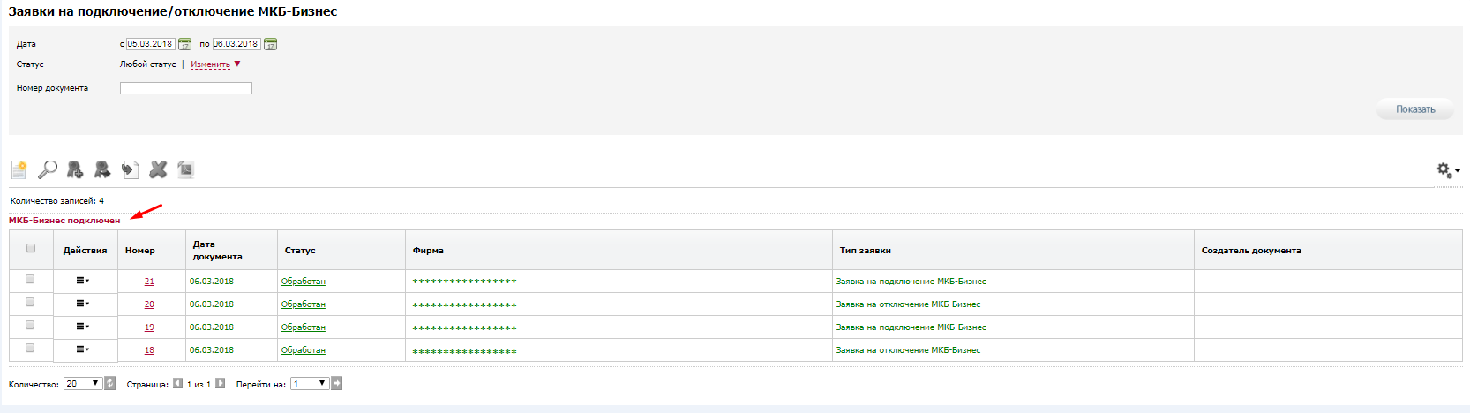Click Обработан status of request 18
Image resolution: width=1470 pixels, height=413 pixels.
[x=304, y=350]
